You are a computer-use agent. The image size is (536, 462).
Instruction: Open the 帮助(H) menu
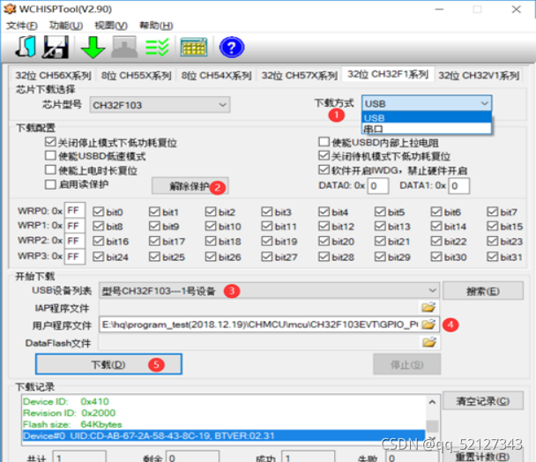[156, 26]
